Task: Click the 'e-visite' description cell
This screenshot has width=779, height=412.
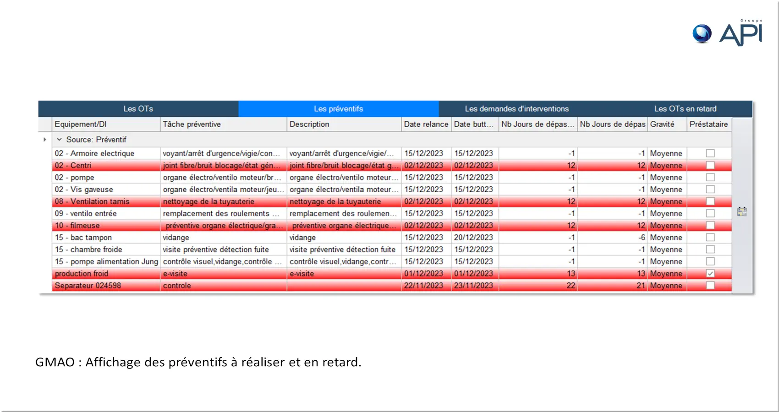Action: click(x=344, y=273)
